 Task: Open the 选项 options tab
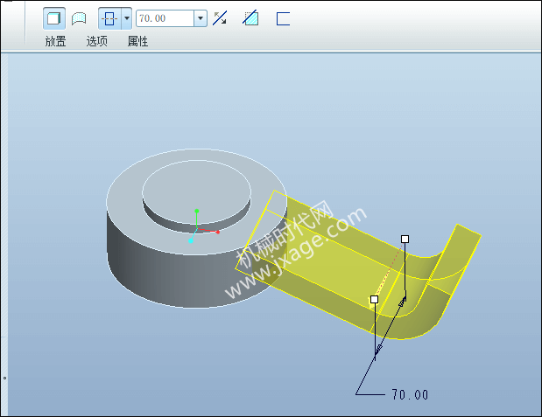click(x=97, y=41)
